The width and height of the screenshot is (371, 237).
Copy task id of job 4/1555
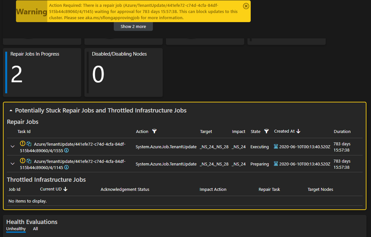[x=29, y=144]
